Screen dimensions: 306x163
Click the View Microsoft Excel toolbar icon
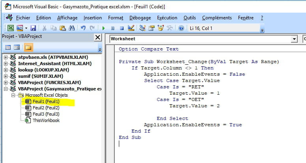(11, 28)
